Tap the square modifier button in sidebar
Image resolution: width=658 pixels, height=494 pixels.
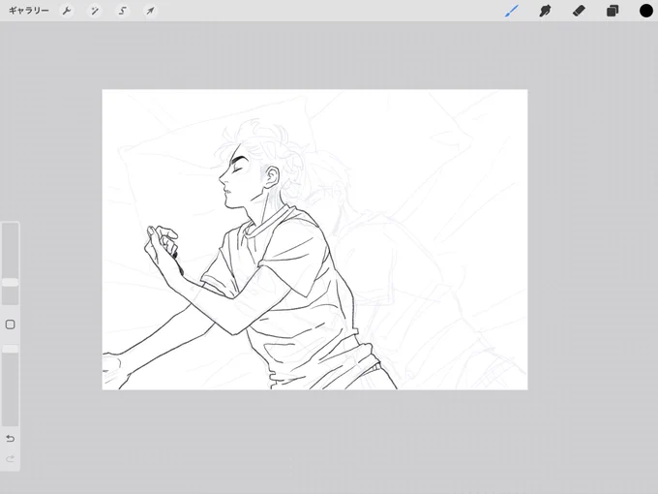click(10, 324)
